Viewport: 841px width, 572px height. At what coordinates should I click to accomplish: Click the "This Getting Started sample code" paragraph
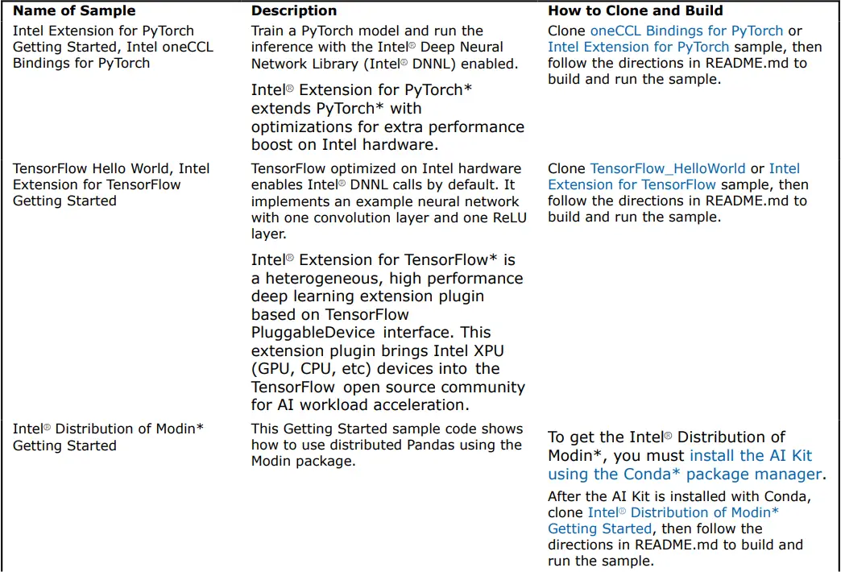point(387,445)
